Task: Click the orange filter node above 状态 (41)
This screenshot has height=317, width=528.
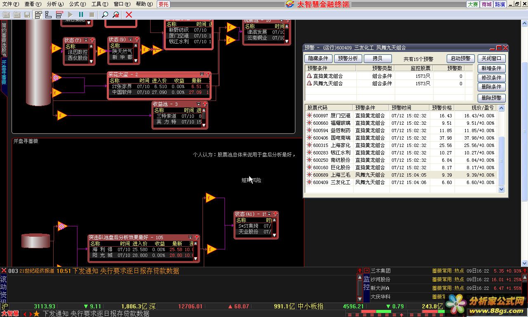Action: [x=210, y=198]
